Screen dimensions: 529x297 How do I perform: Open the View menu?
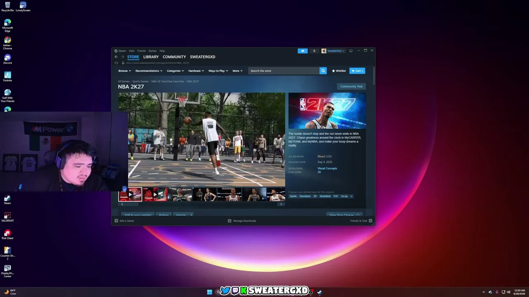pos(131,51)
